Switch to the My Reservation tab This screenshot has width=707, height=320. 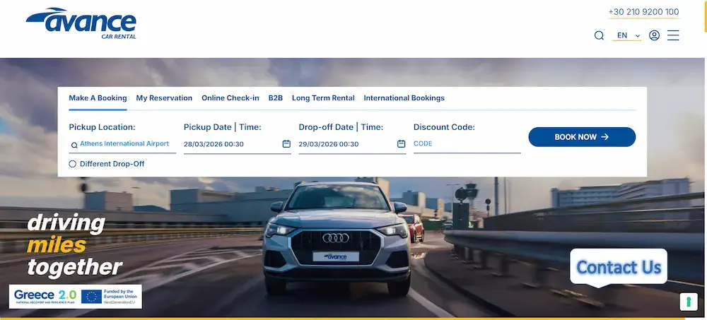pyautogui.click(x=164, y=97)
